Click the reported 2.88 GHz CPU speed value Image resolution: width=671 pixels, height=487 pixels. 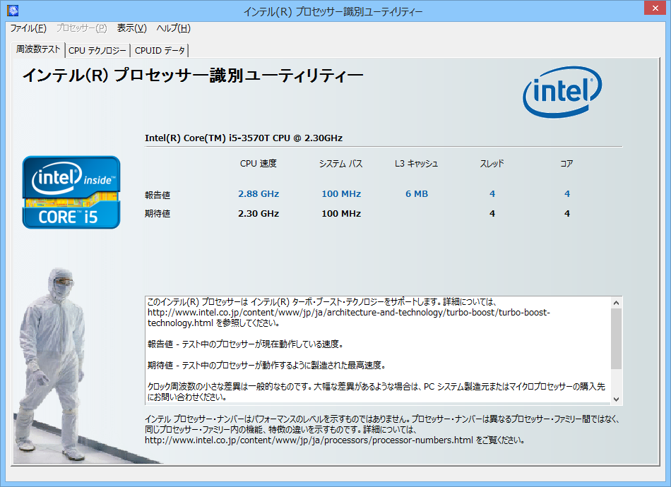258,193
